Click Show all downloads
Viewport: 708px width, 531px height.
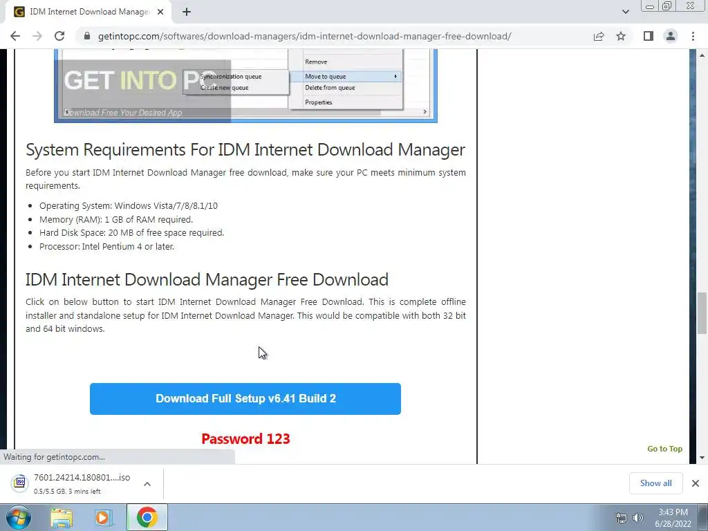click(655, 483)
